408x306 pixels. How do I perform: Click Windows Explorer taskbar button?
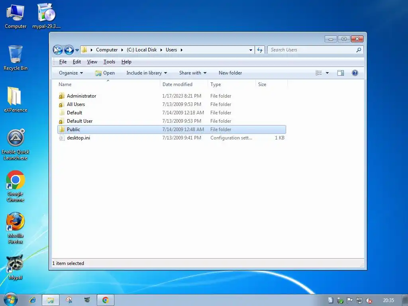click(51, 300)
